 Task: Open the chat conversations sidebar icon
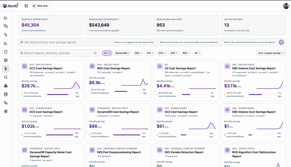6,26
